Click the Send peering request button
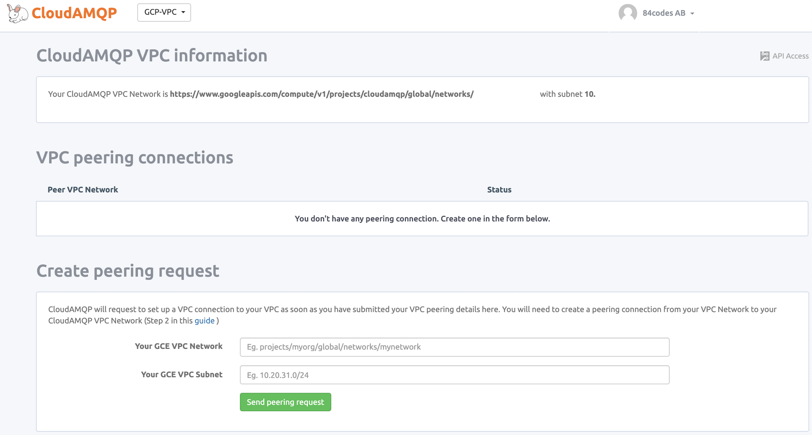This screenshot has width=812, height=435. click(285, 402)
